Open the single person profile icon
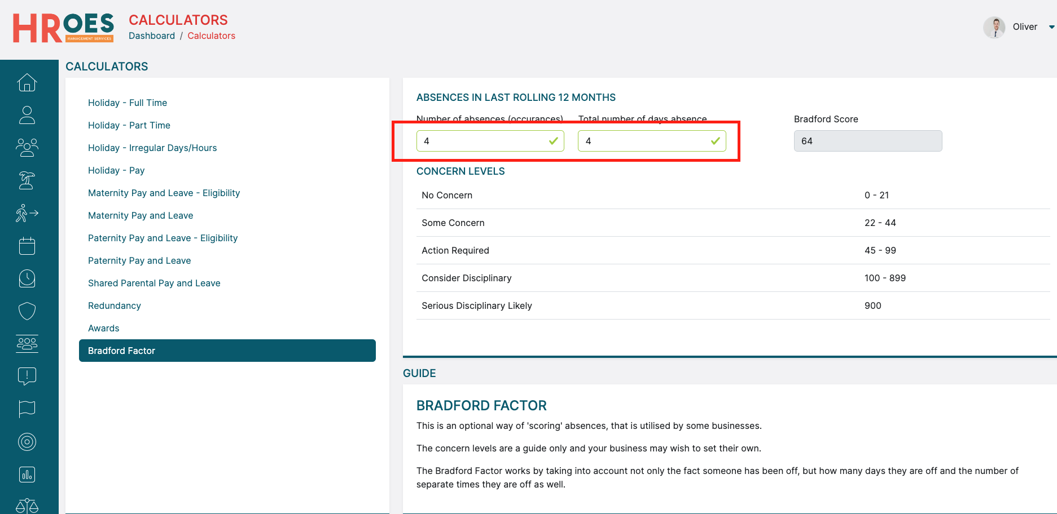Image resolution: width=1057 pixels, height=514 pixels. tap(27, 115)
